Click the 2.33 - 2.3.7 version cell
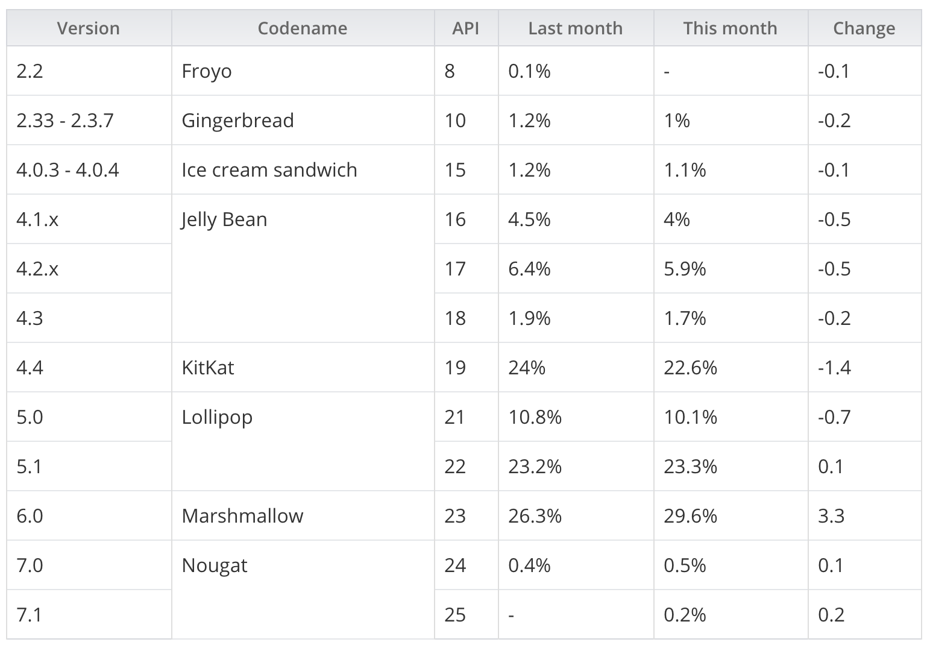This screenshot has width=927, height=645. [x=65, y=121]
